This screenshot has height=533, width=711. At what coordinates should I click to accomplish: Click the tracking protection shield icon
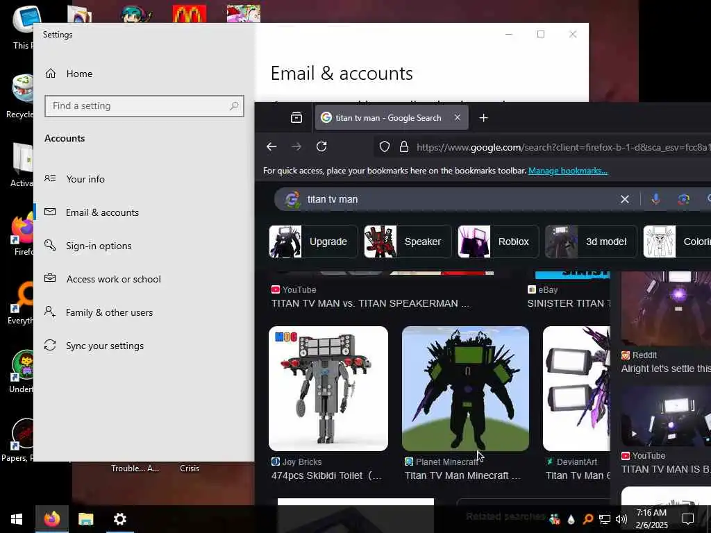385,147
